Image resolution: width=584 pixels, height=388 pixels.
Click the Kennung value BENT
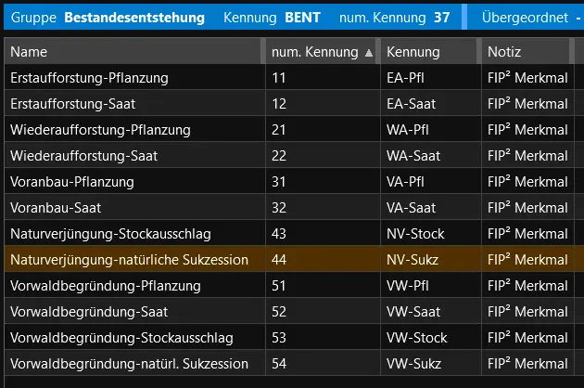coord(304,18)
